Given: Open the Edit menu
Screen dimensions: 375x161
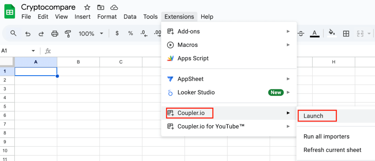Looking at the screenshot, I should pos(43,17).
